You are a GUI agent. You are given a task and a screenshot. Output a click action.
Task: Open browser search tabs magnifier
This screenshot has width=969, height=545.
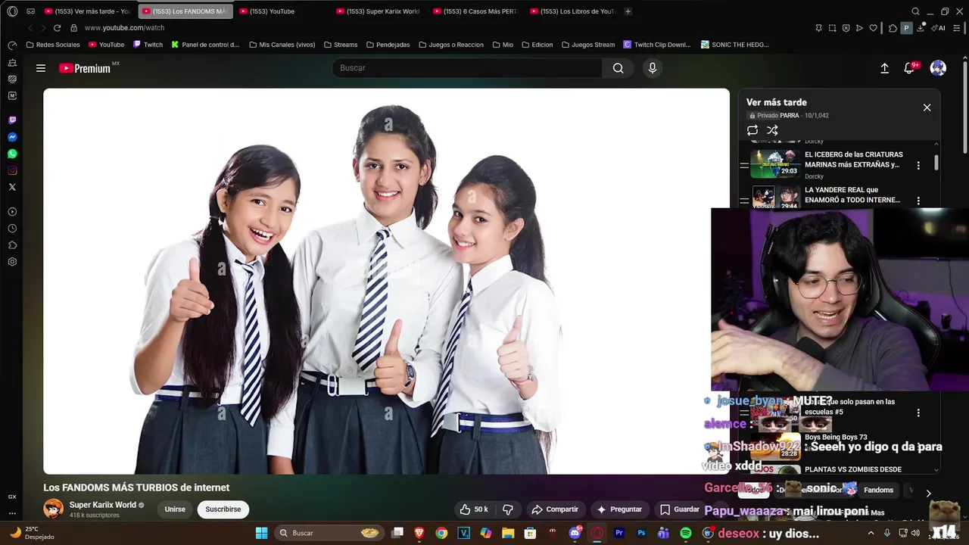(x=915, y=11)
